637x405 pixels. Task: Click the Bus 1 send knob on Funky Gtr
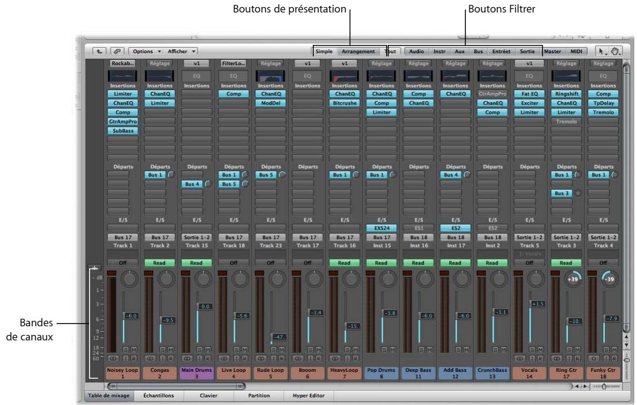tap(615, 175)
